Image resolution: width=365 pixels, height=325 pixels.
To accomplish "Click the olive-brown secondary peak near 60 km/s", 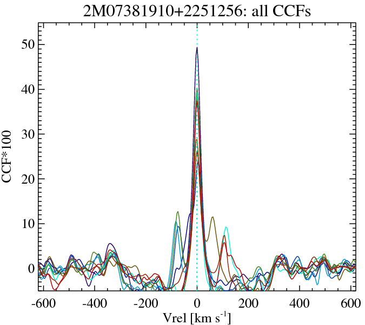I will click(213, 217).
